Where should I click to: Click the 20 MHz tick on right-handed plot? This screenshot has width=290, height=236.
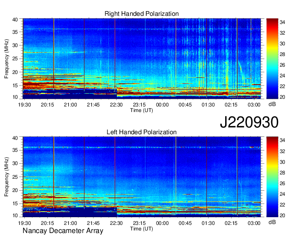(x=15, y=72)
